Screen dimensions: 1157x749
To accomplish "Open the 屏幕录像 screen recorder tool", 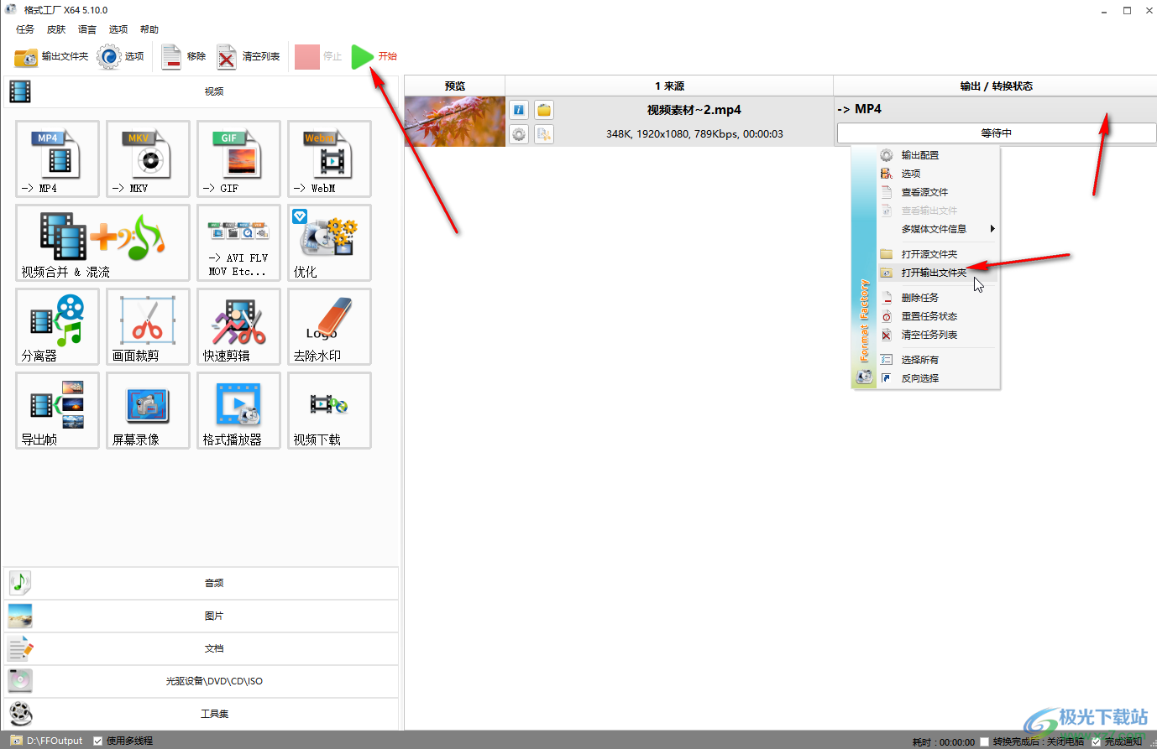I will (x=148, y=410).
